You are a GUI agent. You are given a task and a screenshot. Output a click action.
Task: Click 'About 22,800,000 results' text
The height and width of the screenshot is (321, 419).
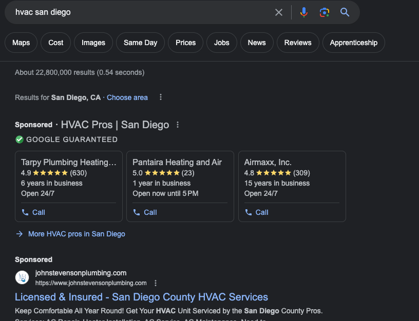pos(80,73)
